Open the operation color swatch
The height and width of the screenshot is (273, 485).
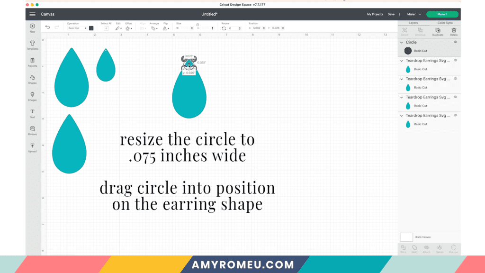91,28
